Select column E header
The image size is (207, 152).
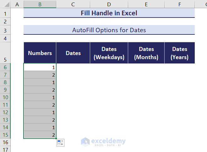click(146, 4)
